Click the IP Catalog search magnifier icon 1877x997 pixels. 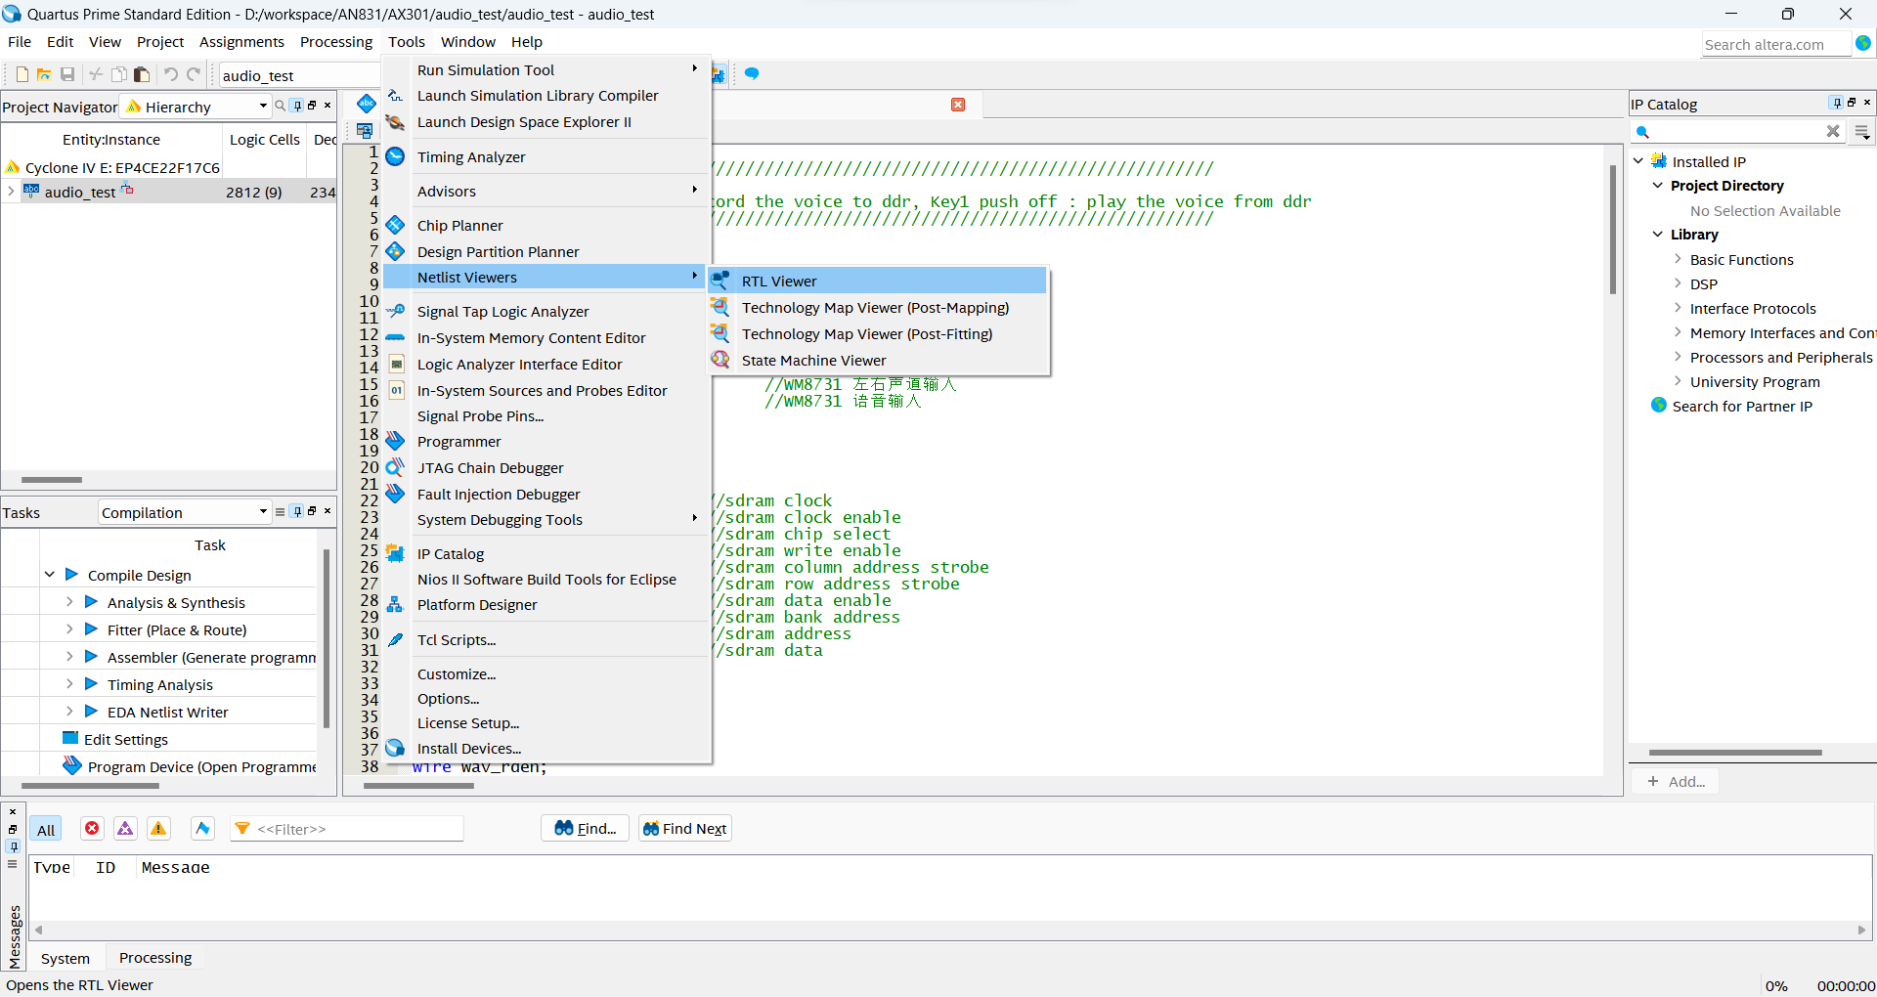tap(1642, 132)
